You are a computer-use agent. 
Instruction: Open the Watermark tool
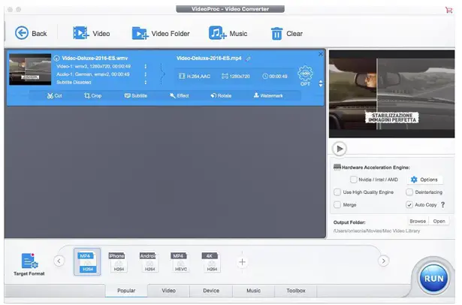[x=268, y=95]
